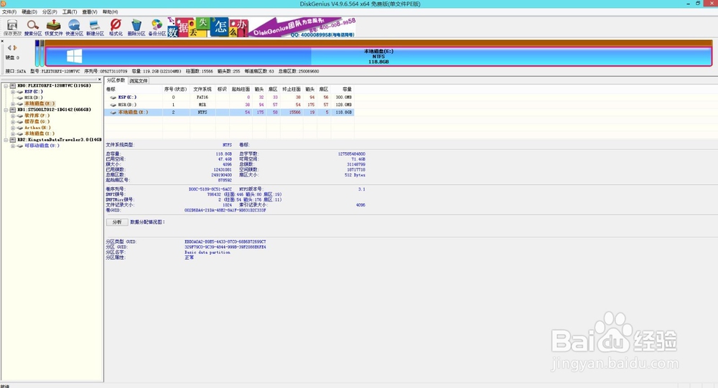Click the 删除分区 trash can icon
The image size is (718, 388).
pyautogui.click(x=136, y=27)
